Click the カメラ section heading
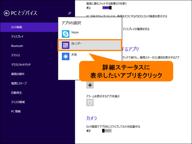The height and width of the screenshot is (144, 192). pyautogui.click(x=91, y=118)
